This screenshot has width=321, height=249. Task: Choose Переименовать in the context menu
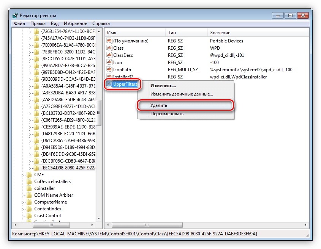(x=167, y=114)
